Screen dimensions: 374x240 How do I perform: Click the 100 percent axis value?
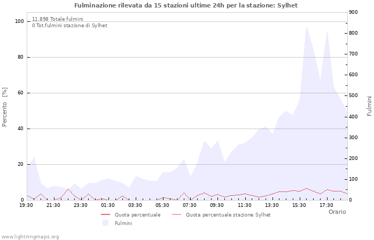tap(19, 21)
